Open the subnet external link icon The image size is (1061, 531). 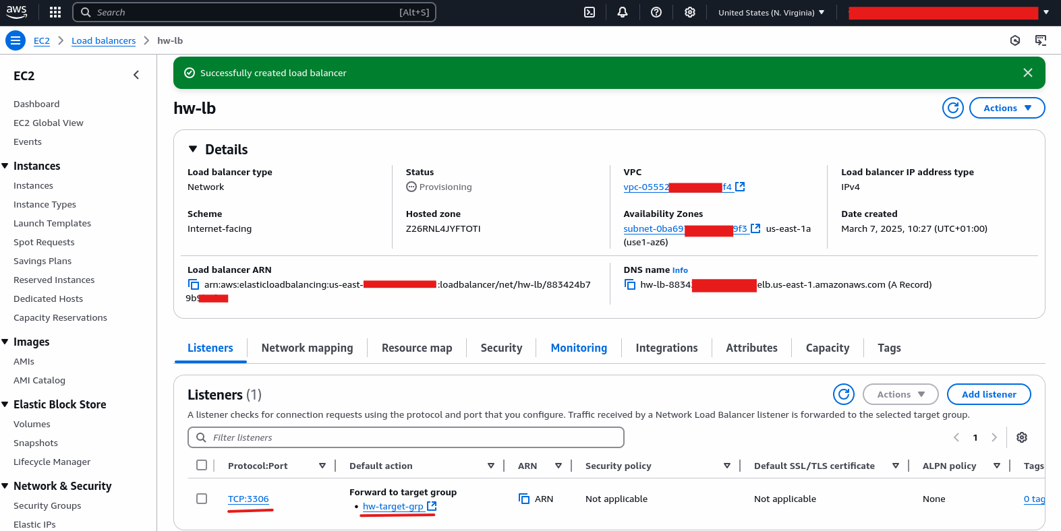(x=755, y=228)
